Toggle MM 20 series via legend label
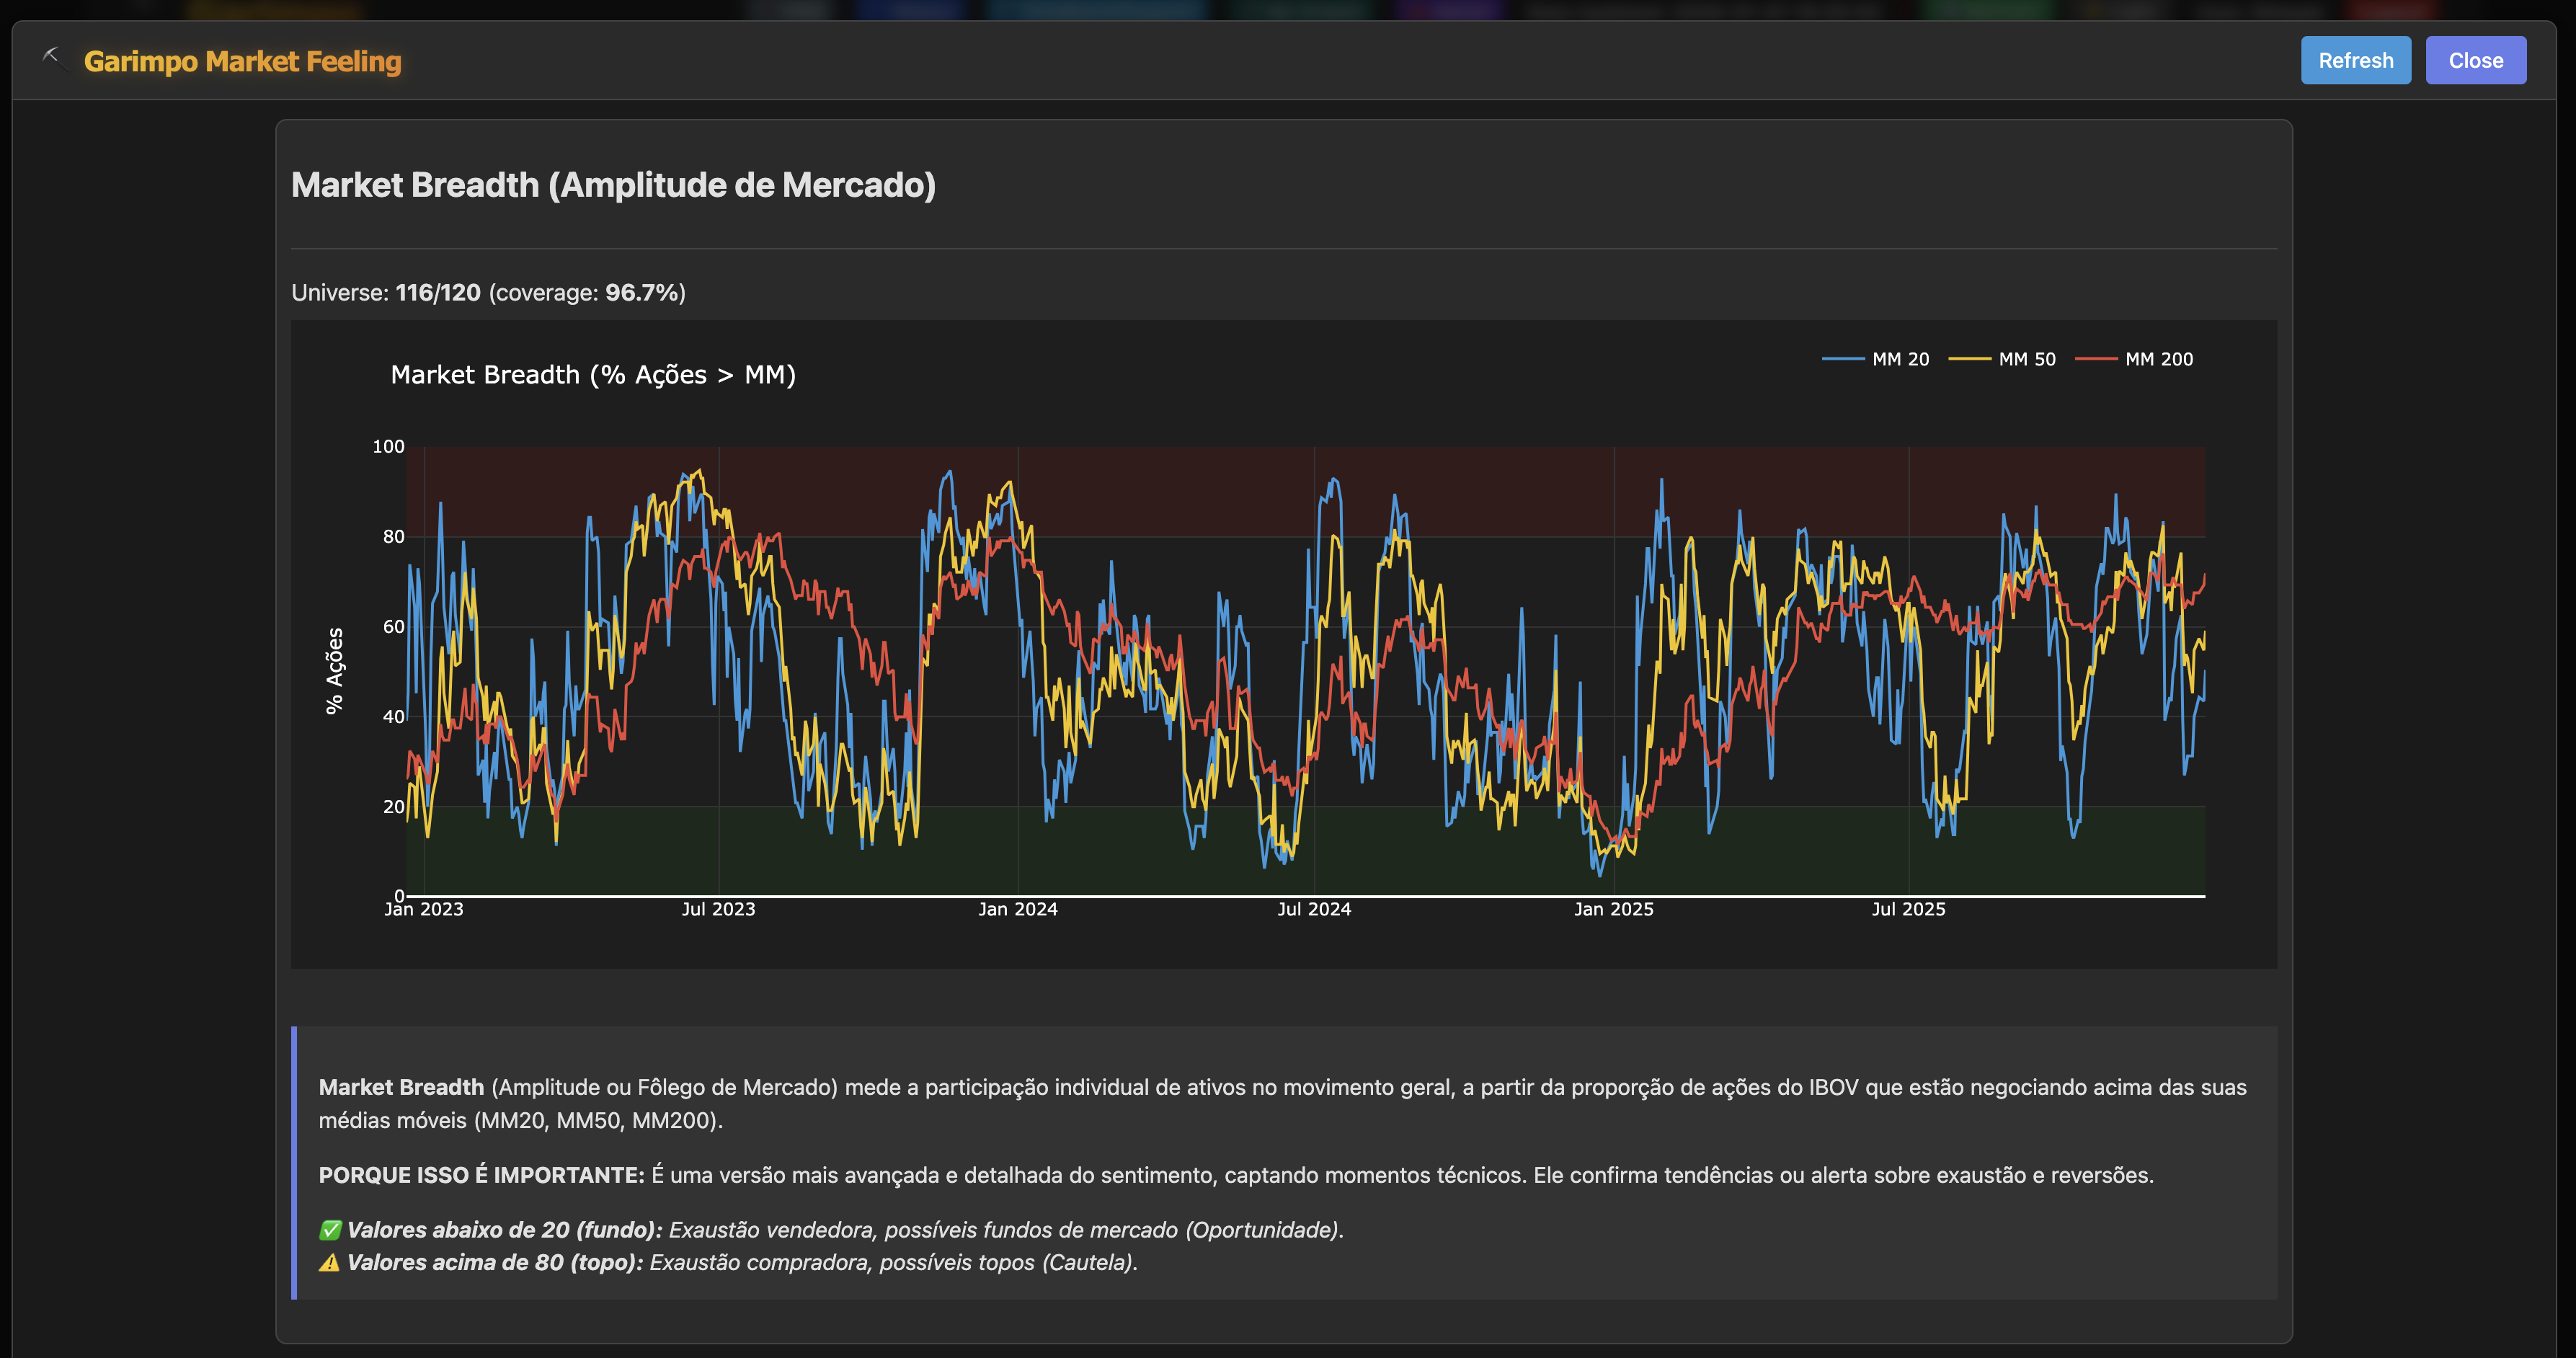Viewport: 2576px width, 1358px height. click(1900, 359)
